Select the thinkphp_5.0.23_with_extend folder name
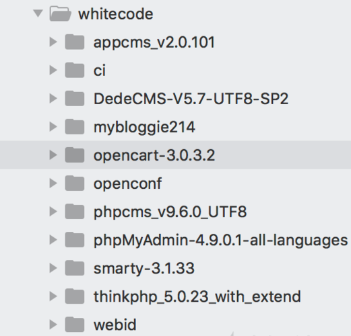The width and height of the screenshot is (351, 336). click(197, 297)
